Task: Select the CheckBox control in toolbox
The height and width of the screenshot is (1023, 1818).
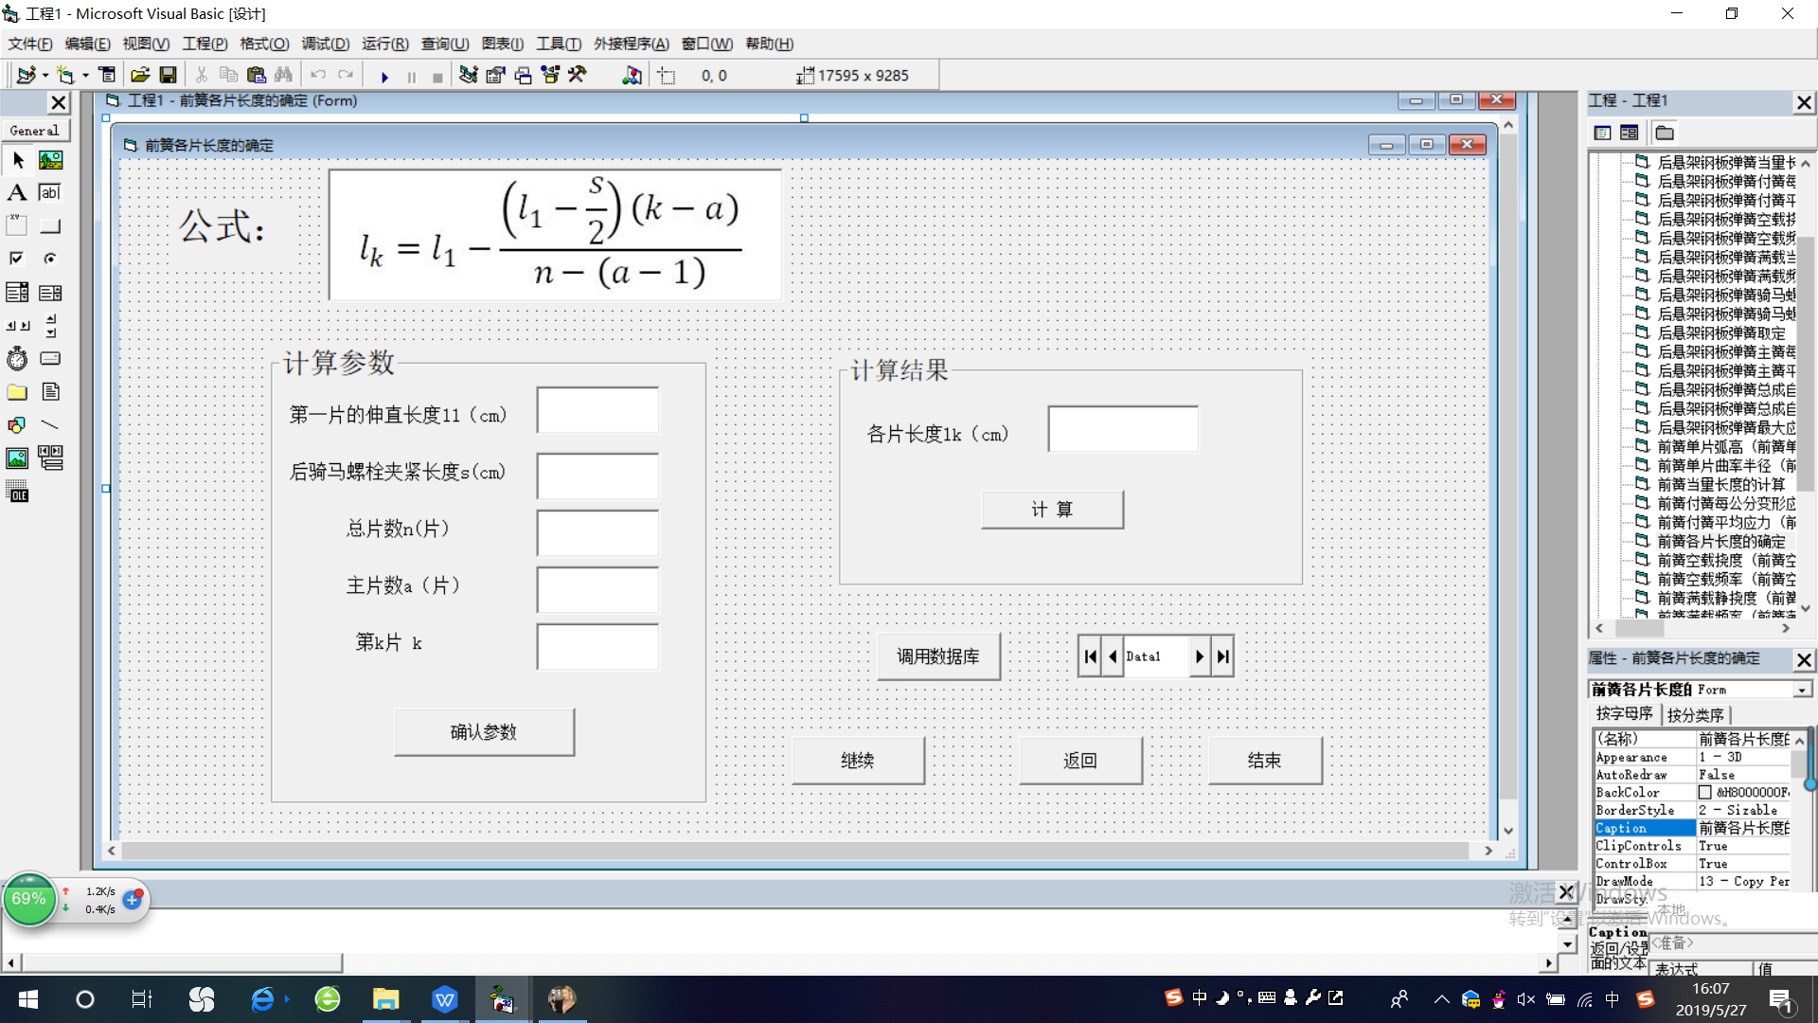Action: pyautogui.click(x=17, y=259)
